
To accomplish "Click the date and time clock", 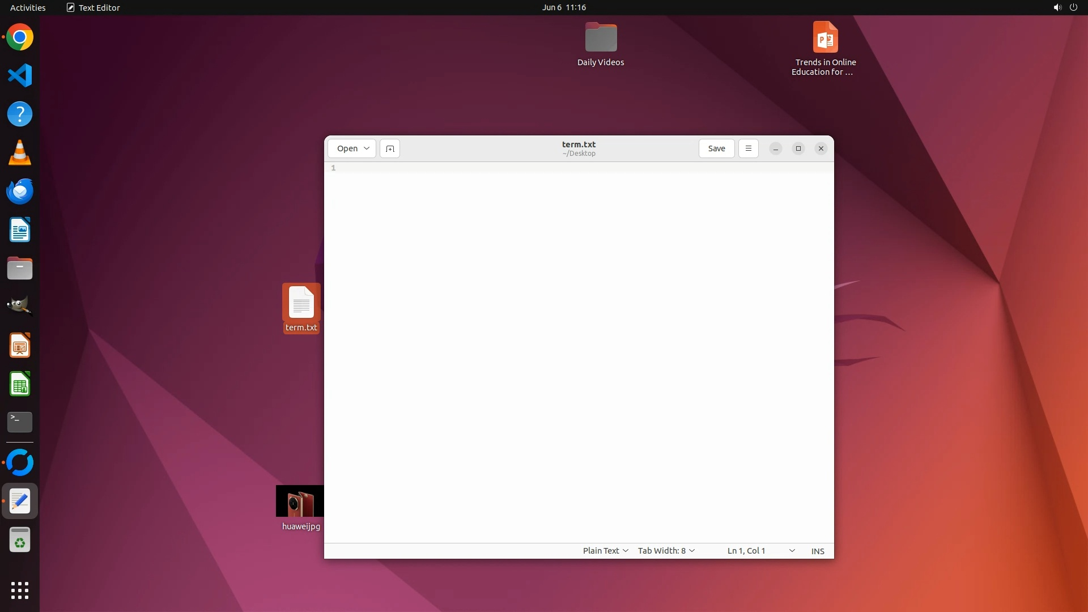I will pyautogui.click(x=563, y=7).
